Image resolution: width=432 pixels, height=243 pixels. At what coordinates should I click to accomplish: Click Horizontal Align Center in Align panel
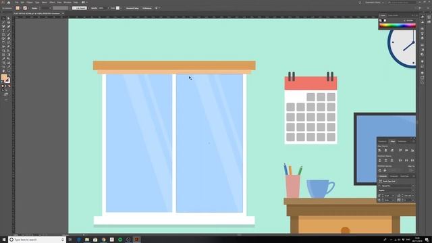point(385,150)
